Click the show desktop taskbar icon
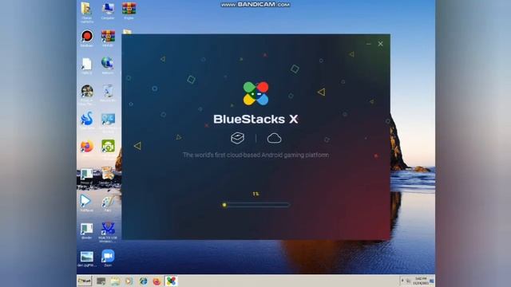Image resolution: width=511 pixels, height=287 pixels. click(x=101, y=281)
